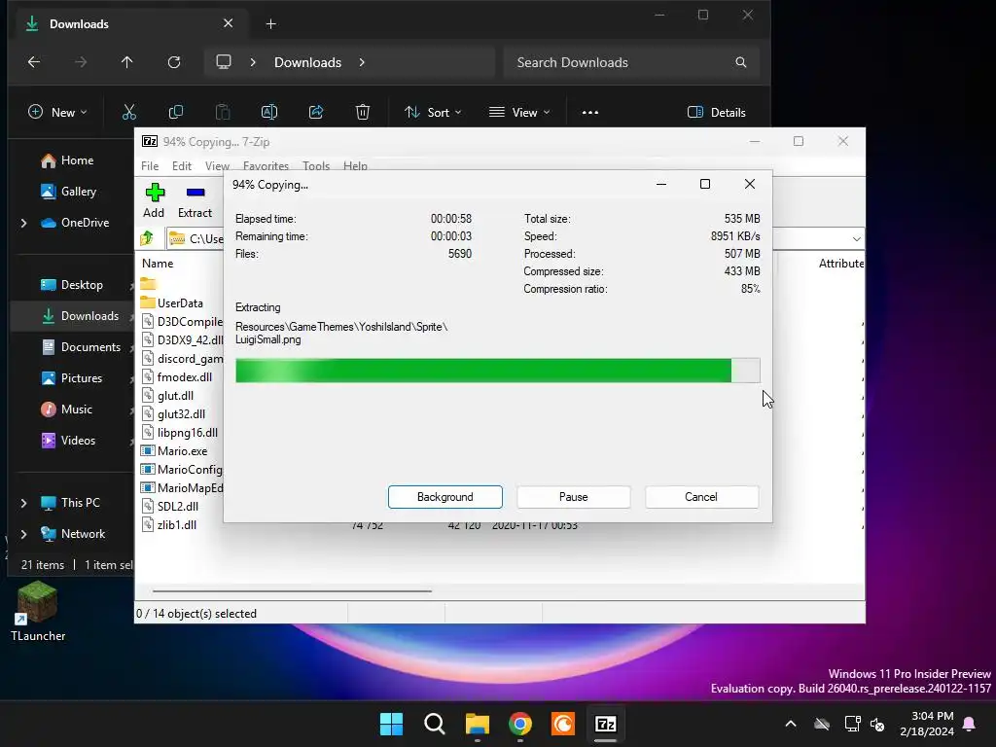Click the Copy icon in Explorer toolbar
Screen dimensions: 996x747
(176, 113)
